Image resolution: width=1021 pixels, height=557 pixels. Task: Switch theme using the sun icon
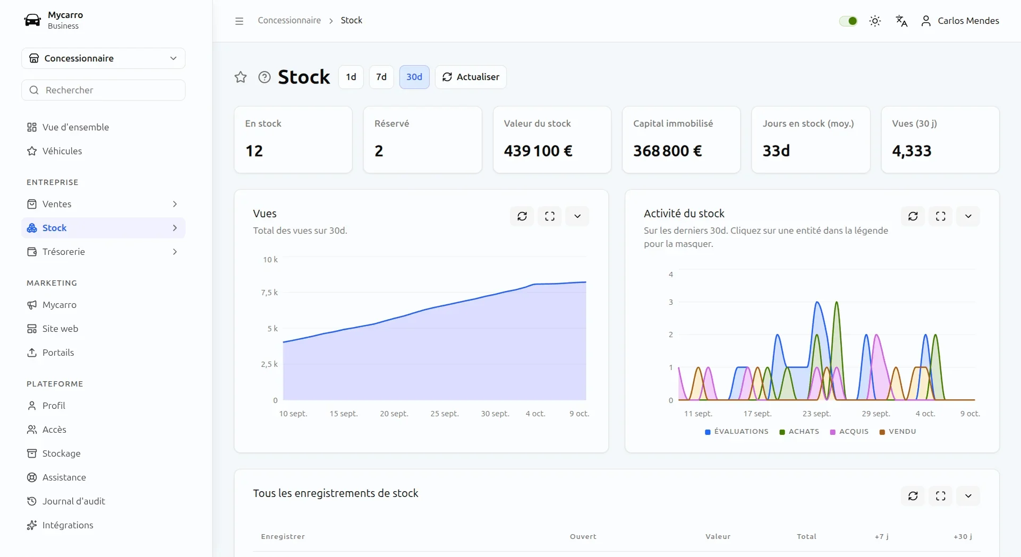point(875,21)
